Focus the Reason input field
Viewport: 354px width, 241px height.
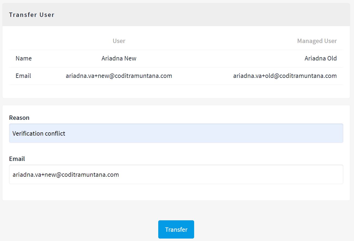pyautogui.click(x=176, y=133)
